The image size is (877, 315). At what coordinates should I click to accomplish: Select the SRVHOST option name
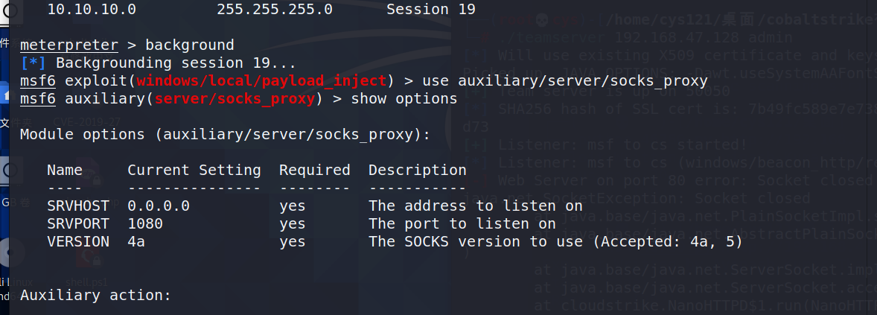(78, 206)
